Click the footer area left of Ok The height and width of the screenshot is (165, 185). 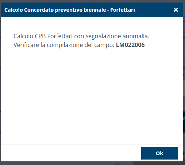pyautogui.click(x=70, y=153)
